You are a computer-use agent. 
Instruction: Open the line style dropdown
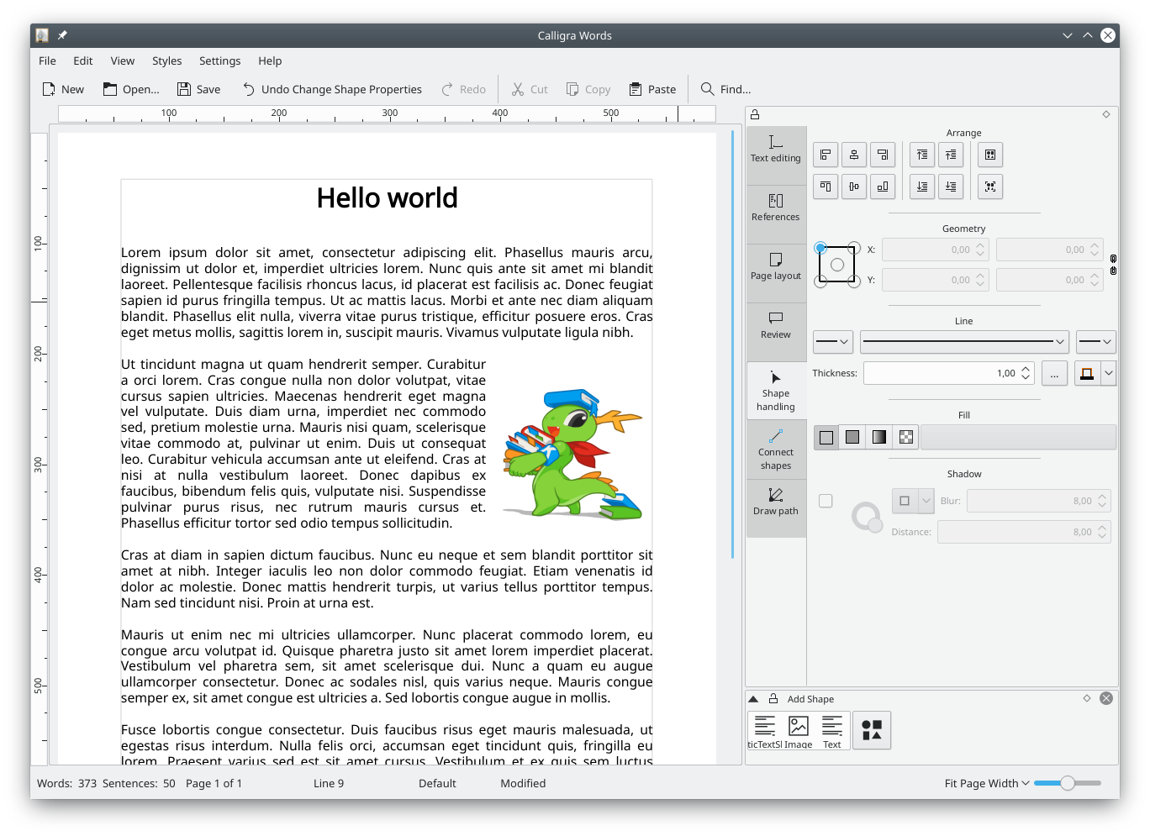[964, 342]
